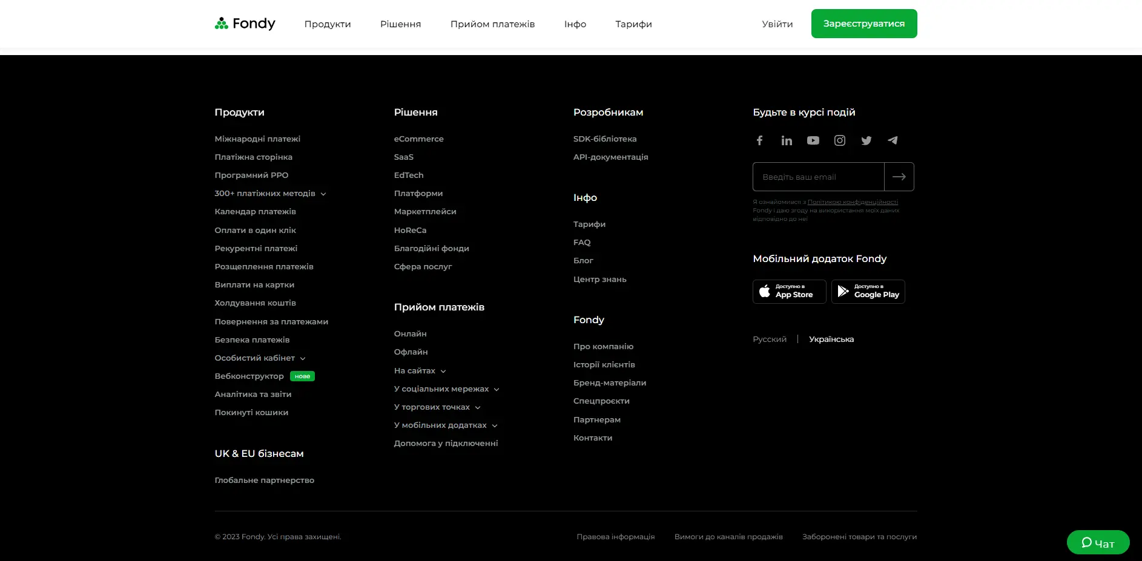Open Програмний РРО link
Viewport: 1142px width, 561px height.
pyautogui.click(x=251, y=176)
